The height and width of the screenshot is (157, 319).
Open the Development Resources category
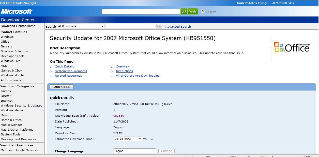click(18, 139)
